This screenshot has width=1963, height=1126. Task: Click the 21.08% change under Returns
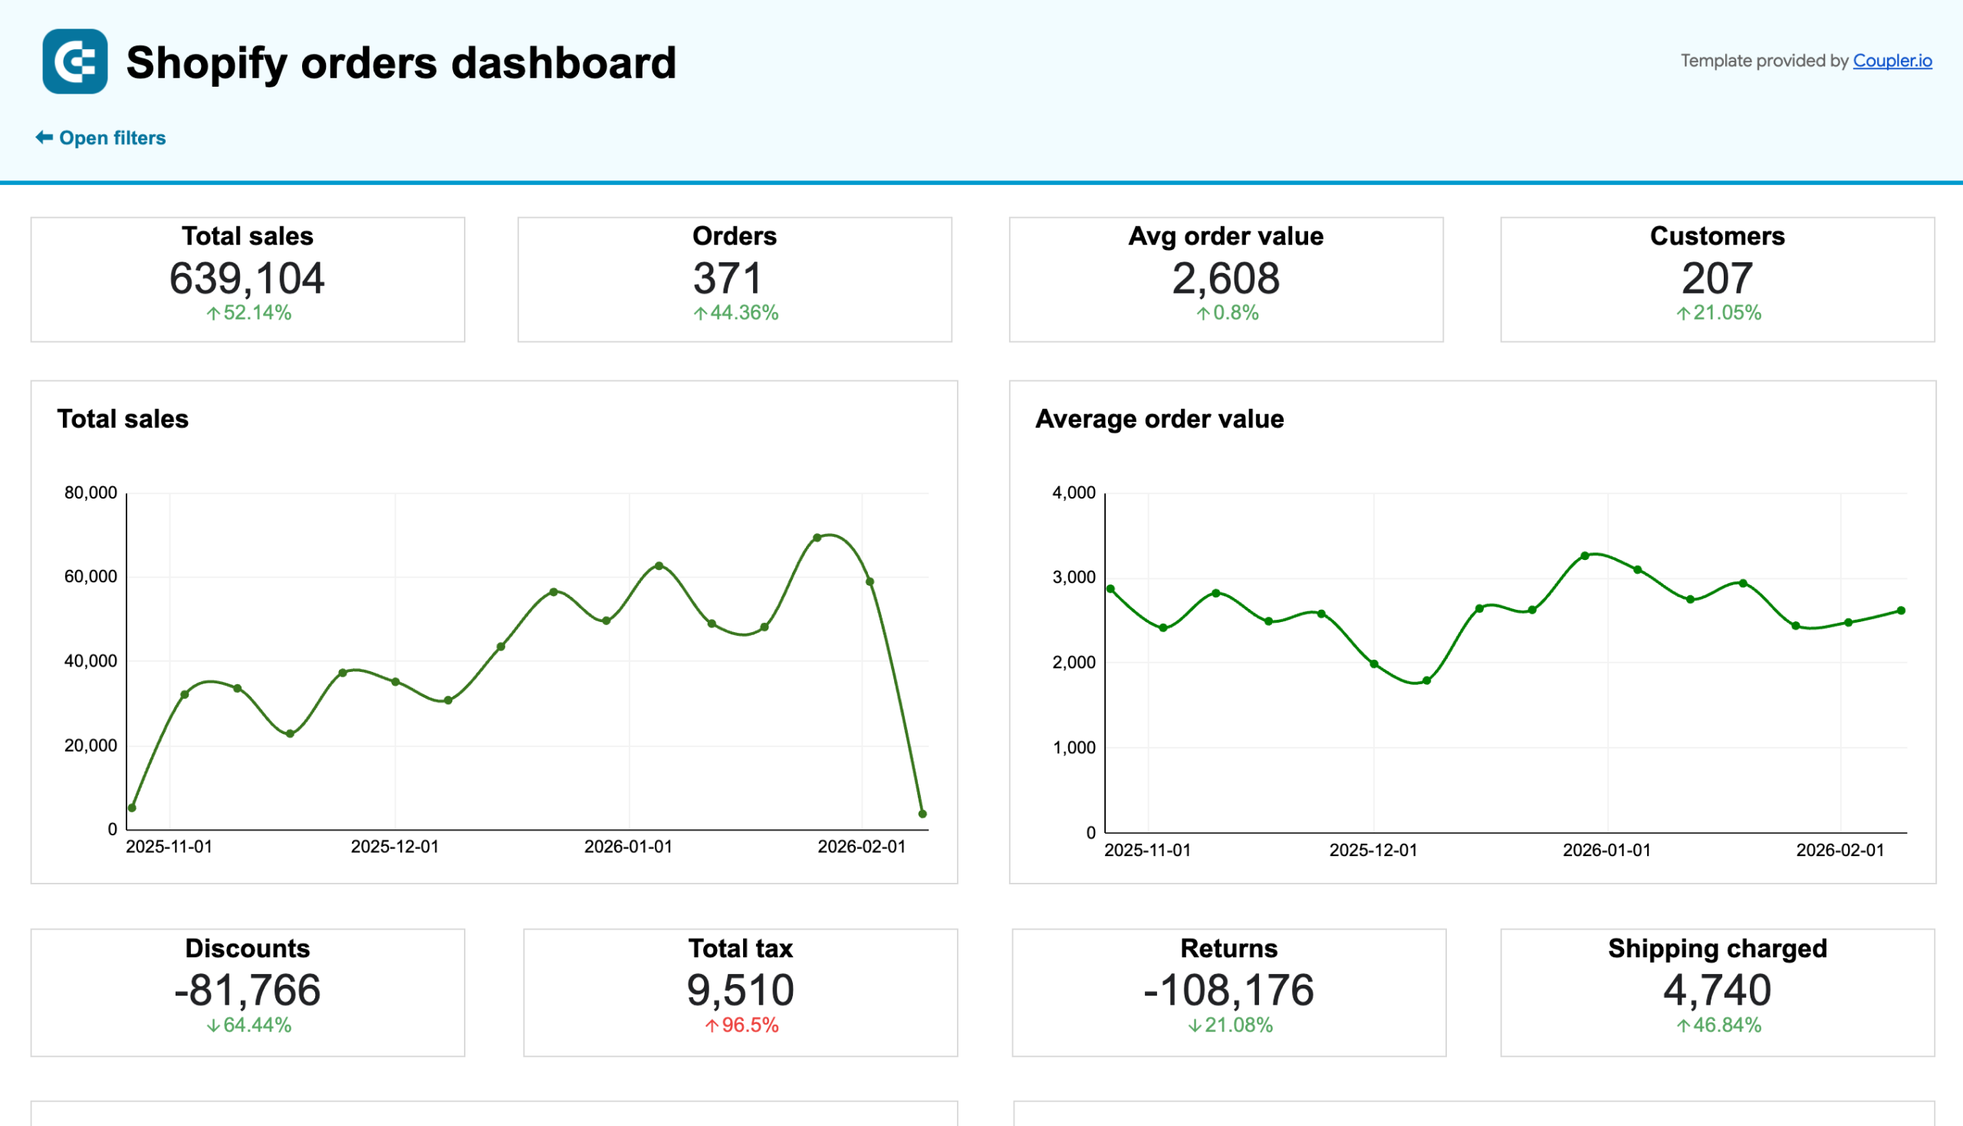click(x=1229, y=1025)
